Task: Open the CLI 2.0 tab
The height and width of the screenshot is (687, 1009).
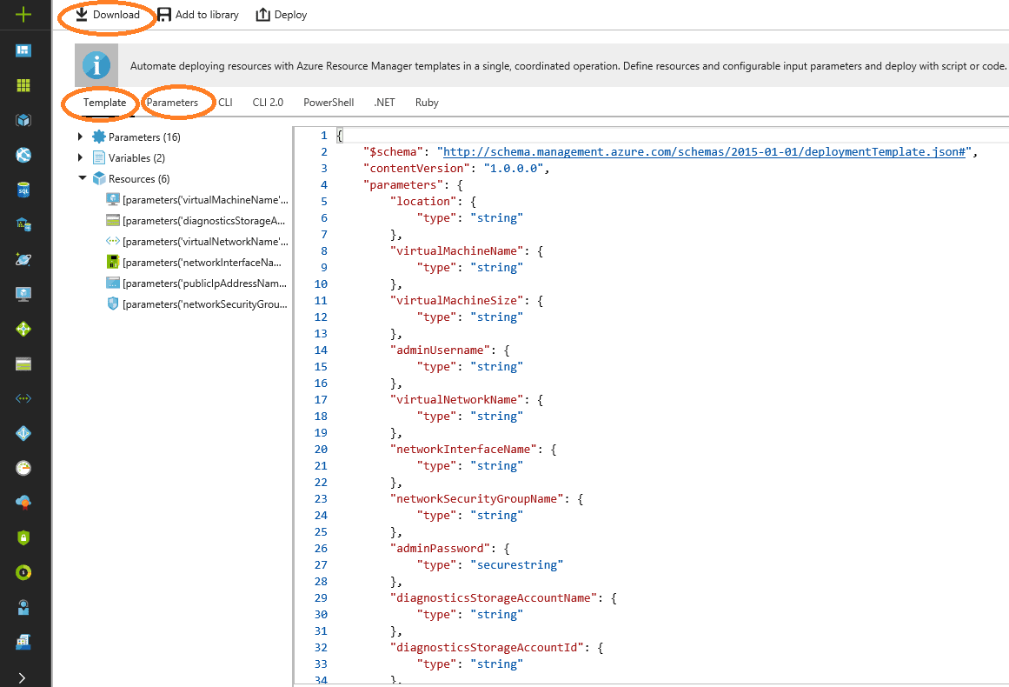Action: pos(268,103)
